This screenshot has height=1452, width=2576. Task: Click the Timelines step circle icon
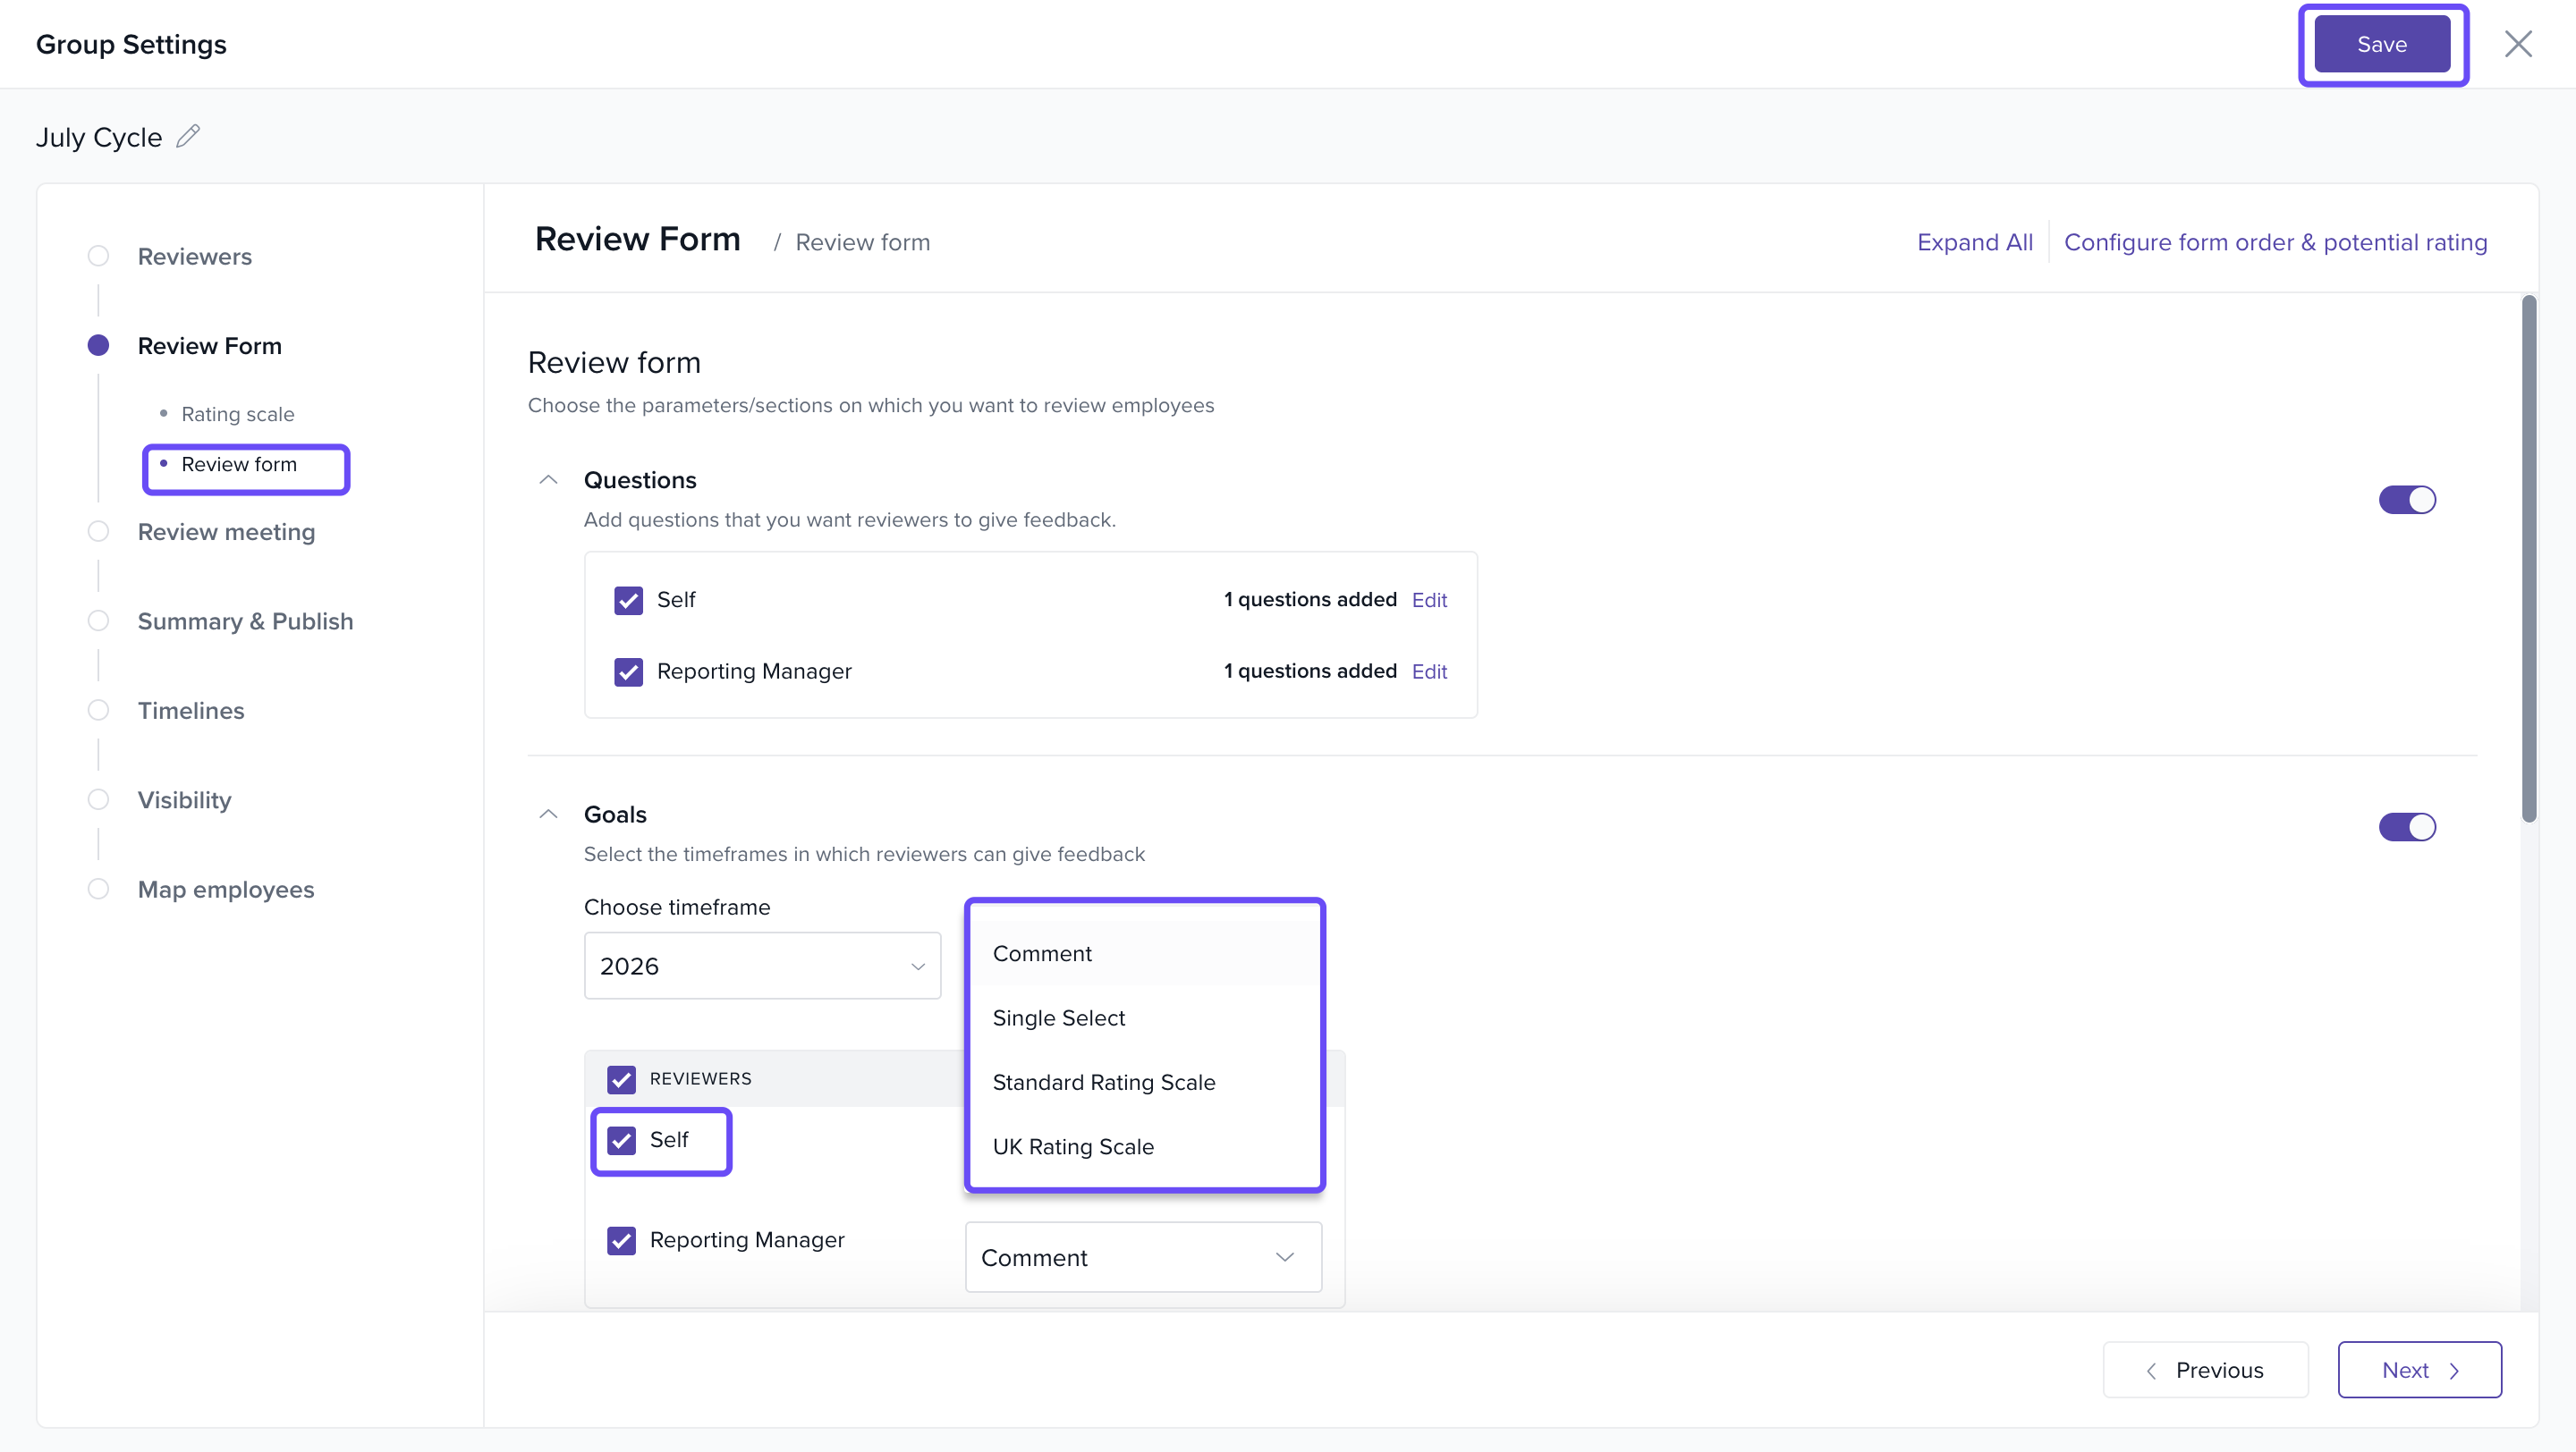click(x=98, y=711)
